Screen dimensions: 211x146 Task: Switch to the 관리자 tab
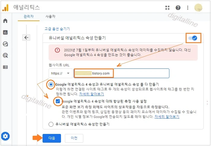(29, 16)
